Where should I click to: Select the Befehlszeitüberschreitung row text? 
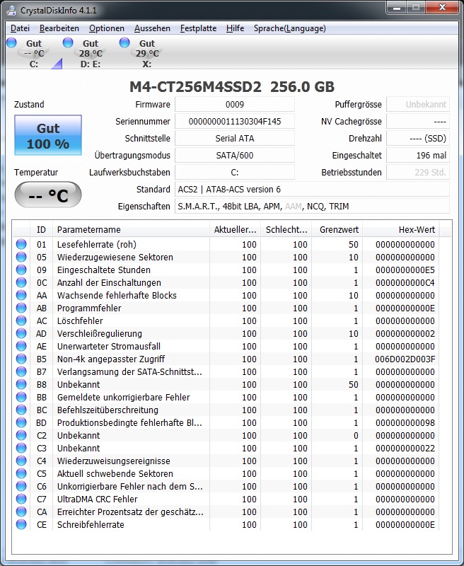click(108, 410)
